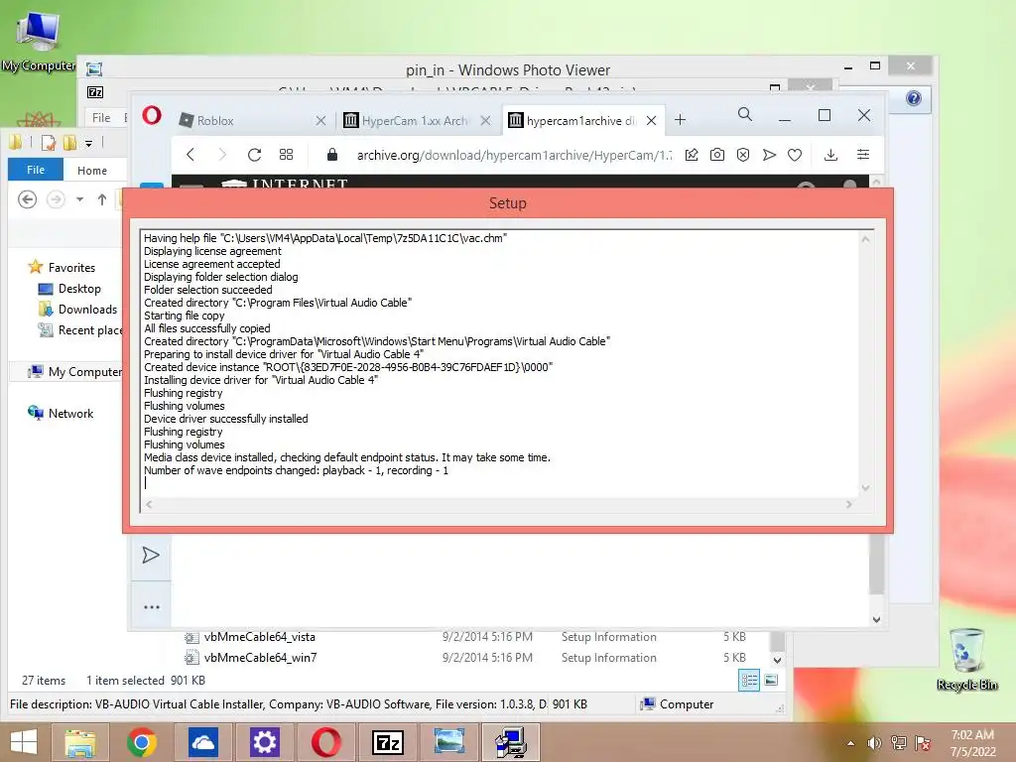The height and width of the screenshot is (762, 1016).
Task: Open Downloads in Explorer favorites
Action: point(78,310)
